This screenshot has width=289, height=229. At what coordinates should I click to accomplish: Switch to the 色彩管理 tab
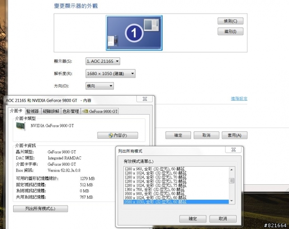71,111
